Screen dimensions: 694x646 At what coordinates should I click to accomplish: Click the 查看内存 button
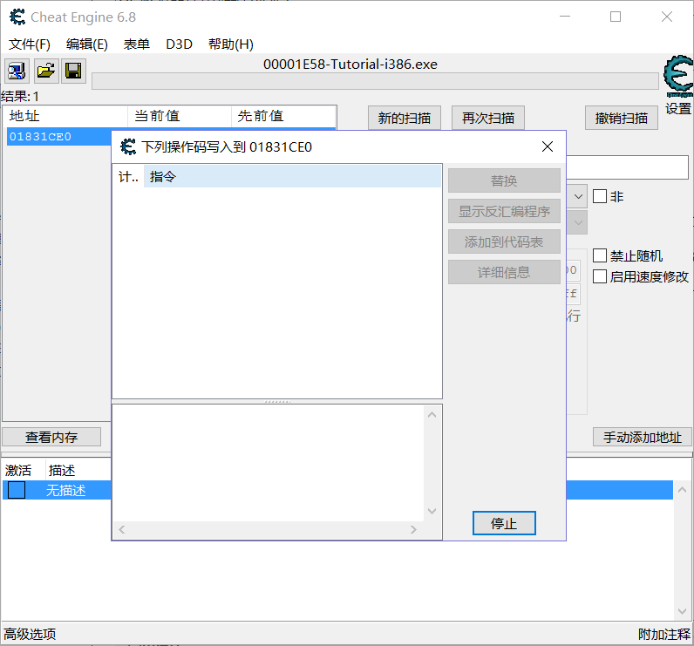click(51, 437)
